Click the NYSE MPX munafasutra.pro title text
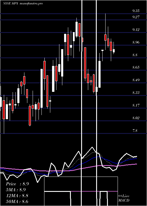The width and height of the screenshot is (147, 206). pyautogui.click(x=23, y=4)
